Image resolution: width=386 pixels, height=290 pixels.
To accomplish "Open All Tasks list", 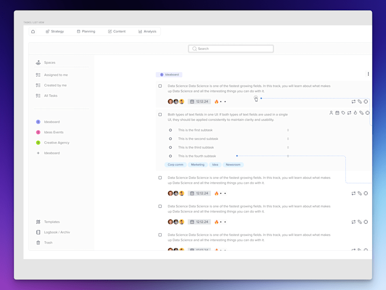I will click(x=46, y=96).
